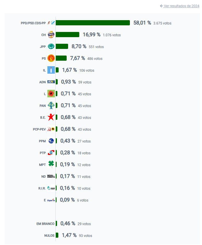Click the CH 16,99 % result bar

click(67, 35)
